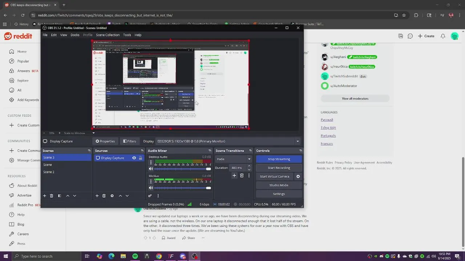Open Audio Mixer bottom three-dot menu
Viewport: 465px width, 261px height.
158,196
